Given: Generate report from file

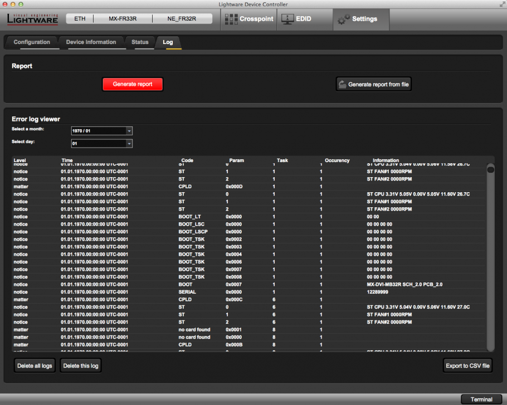Looking at the screenshot, I should coord(373,84).
